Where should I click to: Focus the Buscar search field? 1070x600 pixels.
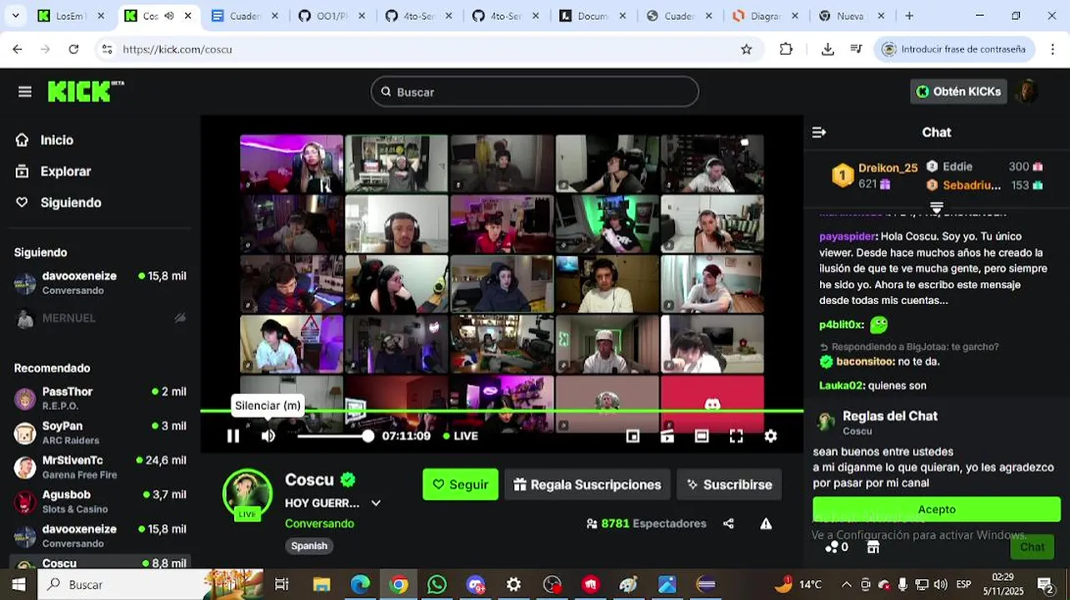(x=534, y=92)
